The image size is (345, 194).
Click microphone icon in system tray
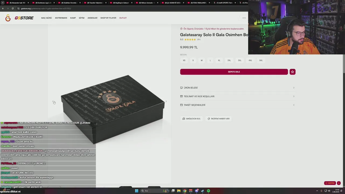[322, 191]
